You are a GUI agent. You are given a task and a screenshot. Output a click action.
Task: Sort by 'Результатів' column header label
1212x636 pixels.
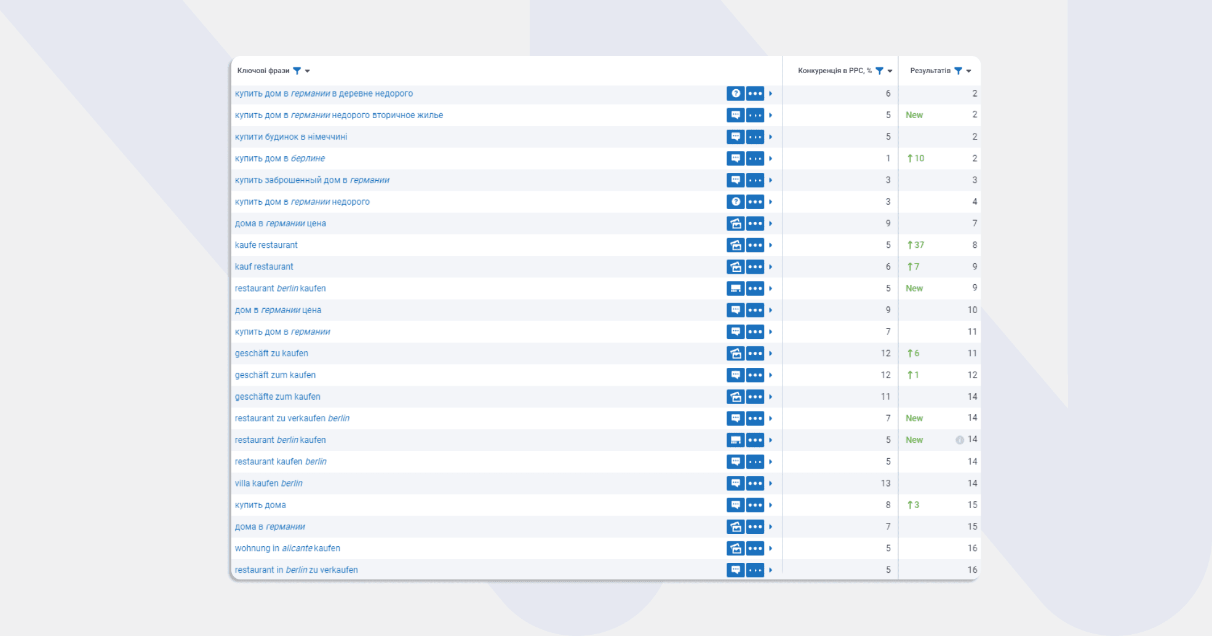click(930, 71)
